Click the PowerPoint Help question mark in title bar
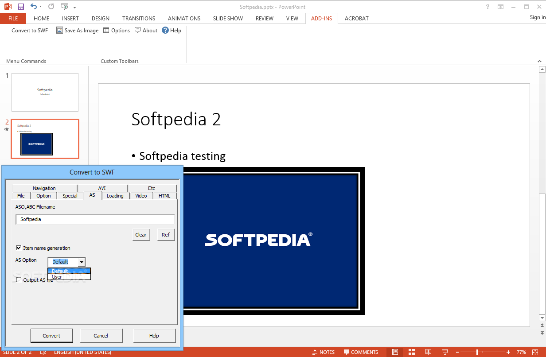This screenshot has width=546, height=357. tap(487, 7)
